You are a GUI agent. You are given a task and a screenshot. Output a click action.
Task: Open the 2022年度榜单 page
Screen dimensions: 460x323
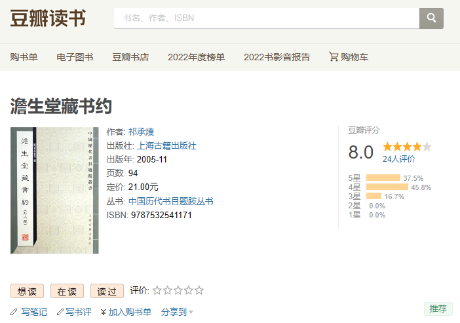[197, 57]
